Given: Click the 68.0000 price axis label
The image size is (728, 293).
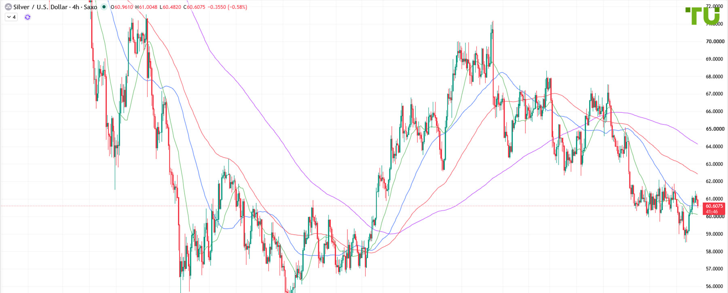Looking at the screenshot, I should coord(715,76).
